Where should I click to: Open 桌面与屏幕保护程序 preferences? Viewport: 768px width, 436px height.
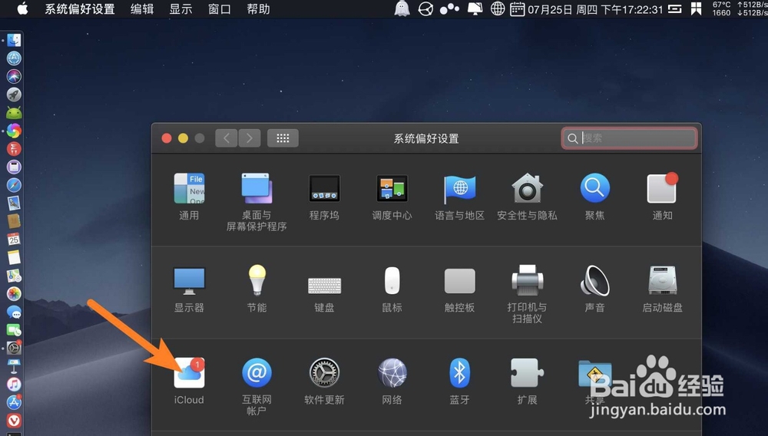pyautogui.click(x=257, y=188)
